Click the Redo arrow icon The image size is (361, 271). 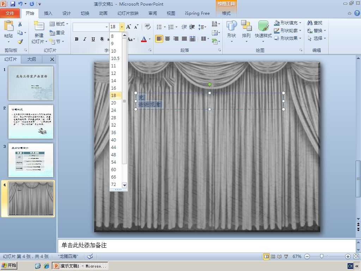click(32, 4)
